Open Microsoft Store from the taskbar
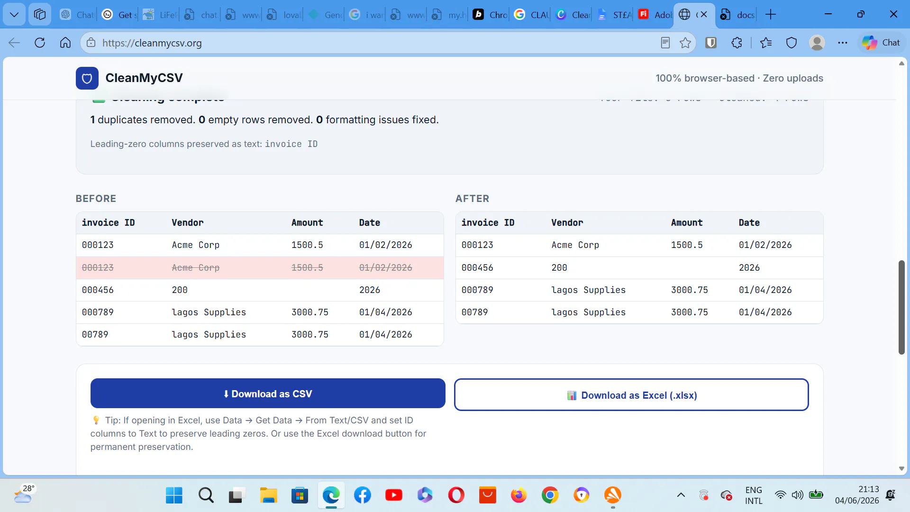Viewport: 910px width, 512px height. coord(300,495)
